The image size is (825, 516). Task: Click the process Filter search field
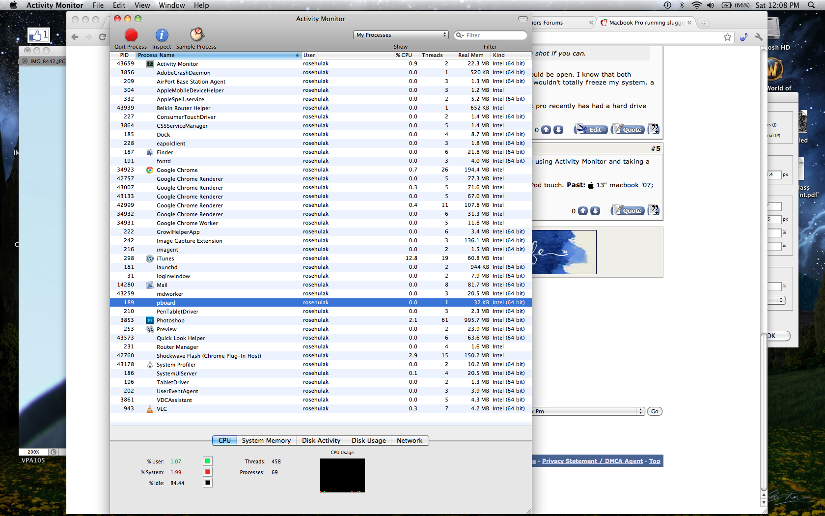[491, 35]
